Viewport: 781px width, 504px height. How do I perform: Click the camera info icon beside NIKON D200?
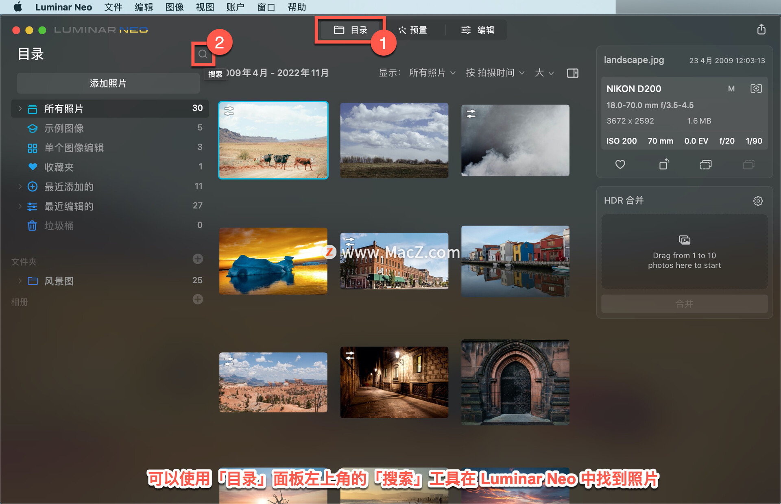[x=756, y=89]
